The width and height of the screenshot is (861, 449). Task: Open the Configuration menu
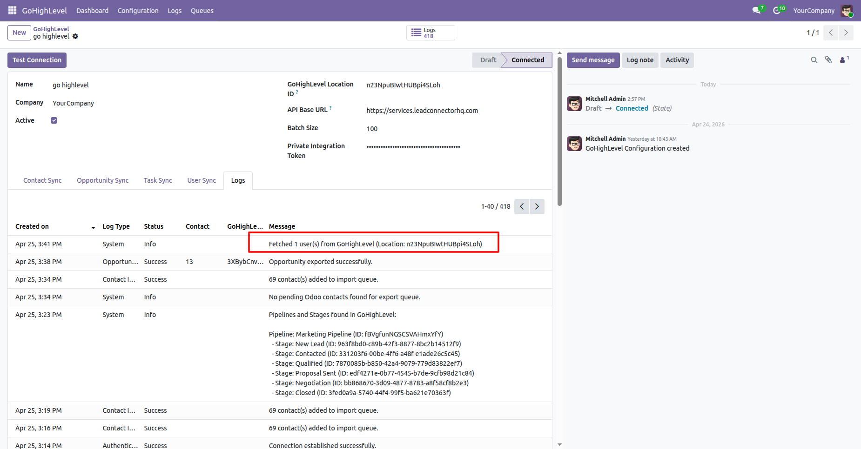(138, 11)
